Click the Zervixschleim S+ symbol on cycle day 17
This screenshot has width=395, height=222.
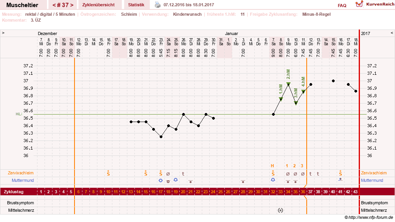(x=160, y=173)
